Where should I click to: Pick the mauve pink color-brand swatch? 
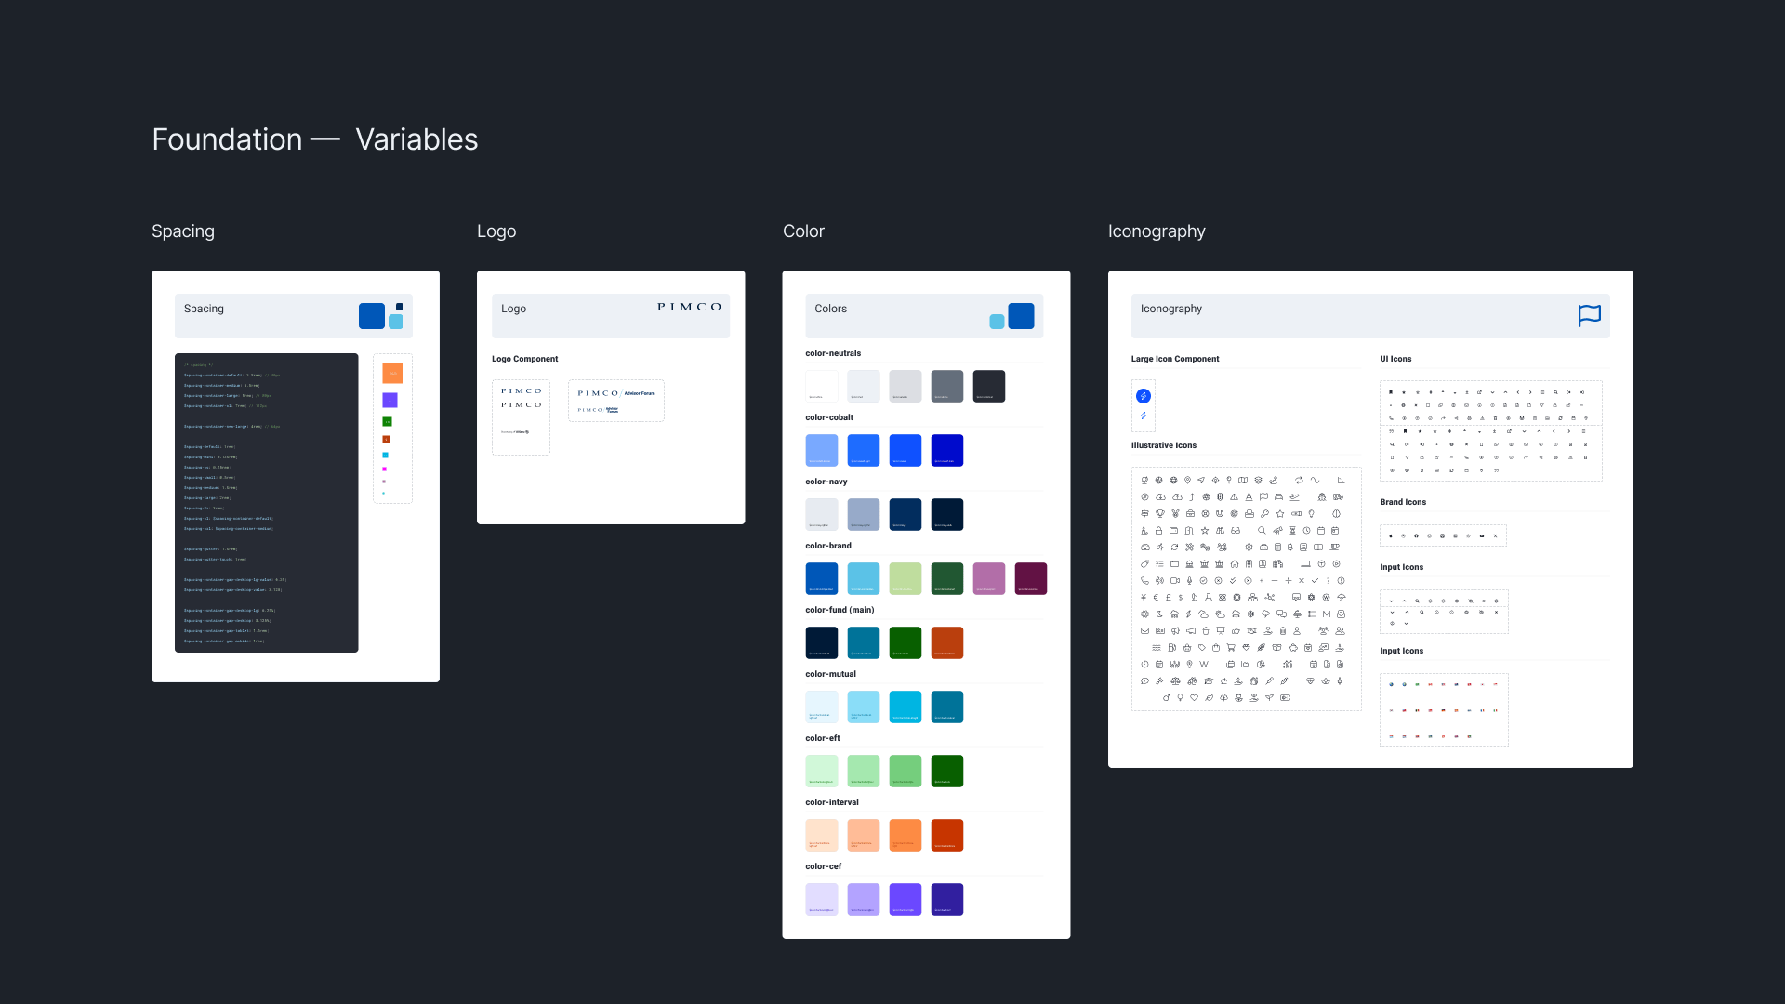pyautogui.click(x=988, y=578)
